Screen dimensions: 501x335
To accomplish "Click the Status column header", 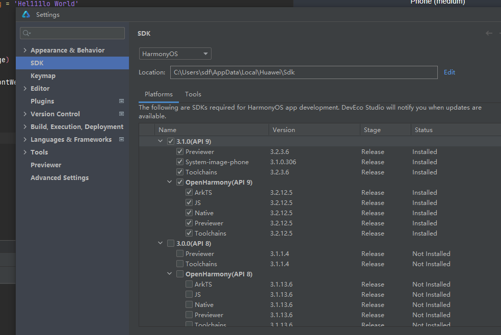I will pos(456,130).
